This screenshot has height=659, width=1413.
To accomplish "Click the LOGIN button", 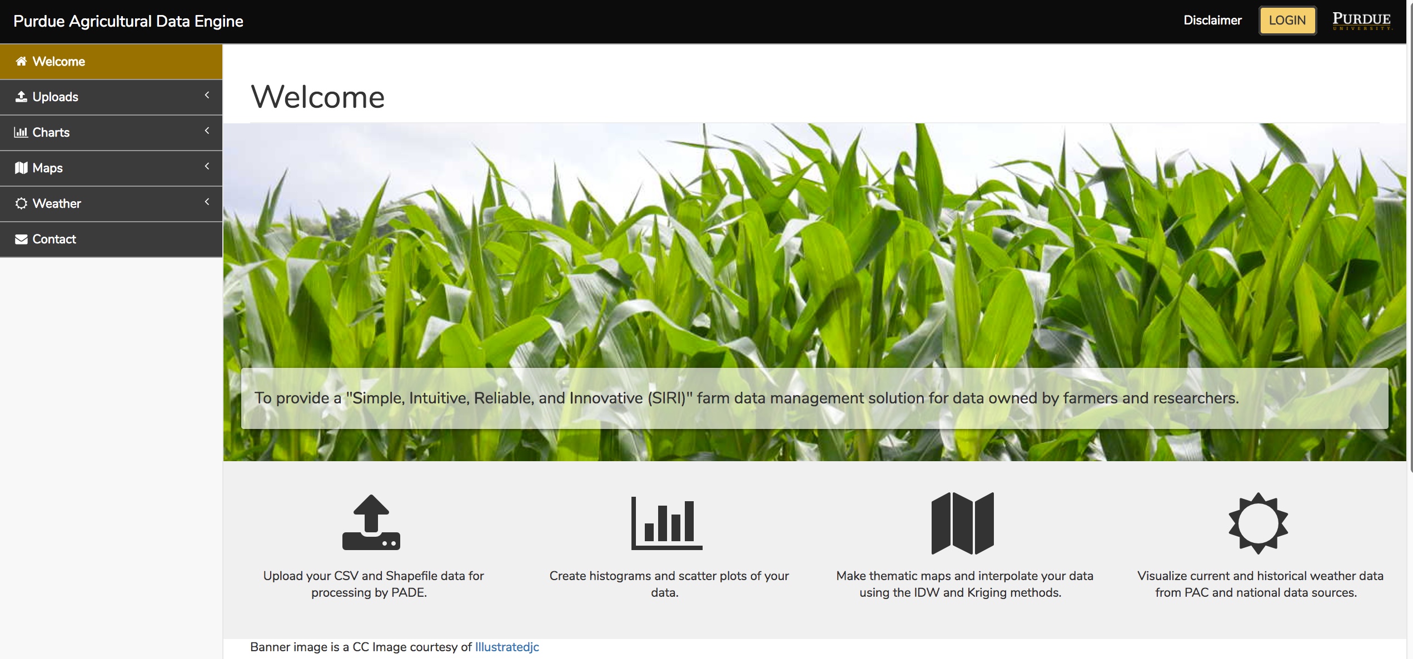I will (1287, 21).
